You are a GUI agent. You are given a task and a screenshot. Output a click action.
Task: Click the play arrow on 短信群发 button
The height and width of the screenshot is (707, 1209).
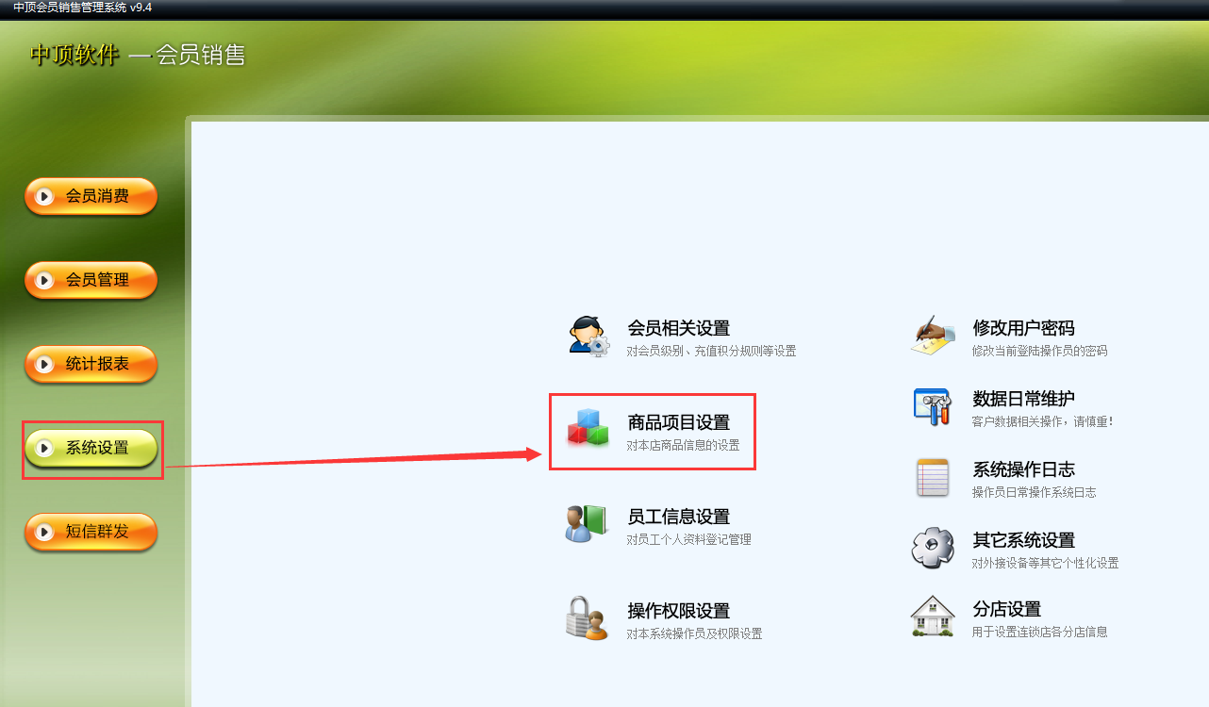pos(43,532)
